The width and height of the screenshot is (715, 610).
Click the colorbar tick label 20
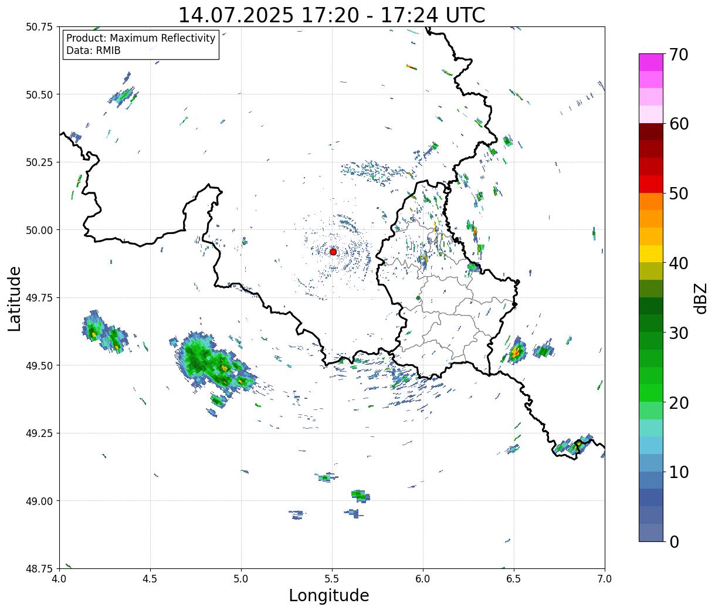(x=678, y=403)
